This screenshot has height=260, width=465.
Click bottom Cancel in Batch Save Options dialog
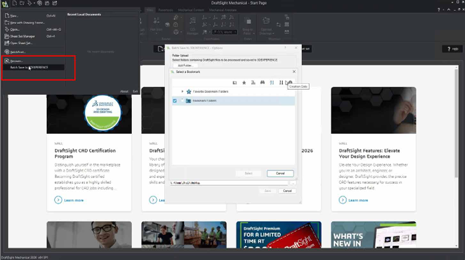[287, 191]
